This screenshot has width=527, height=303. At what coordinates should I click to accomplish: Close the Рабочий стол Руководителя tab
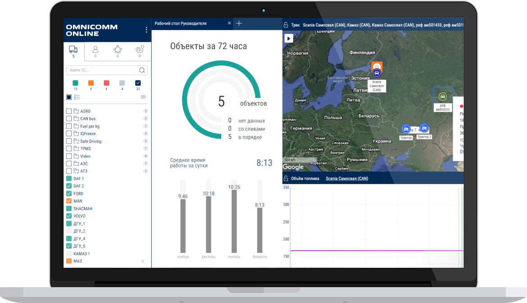229,23
